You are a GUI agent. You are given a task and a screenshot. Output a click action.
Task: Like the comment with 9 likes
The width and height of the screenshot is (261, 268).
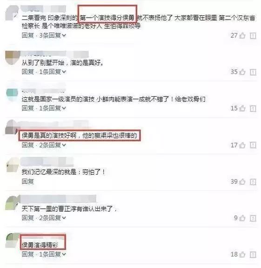pyautogui.click(x=242, y=218)
